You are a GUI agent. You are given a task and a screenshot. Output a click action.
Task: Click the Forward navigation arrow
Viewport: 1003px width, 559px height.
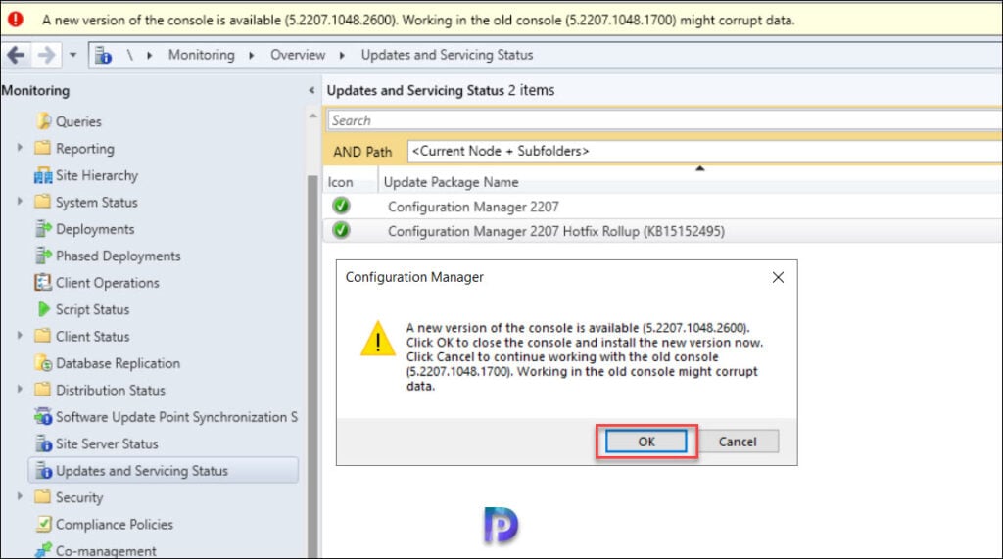(46, 55)
